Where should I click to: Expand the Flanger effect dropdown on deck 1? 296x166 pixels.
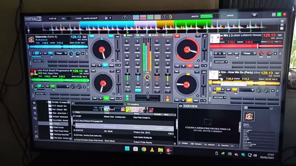61,53
